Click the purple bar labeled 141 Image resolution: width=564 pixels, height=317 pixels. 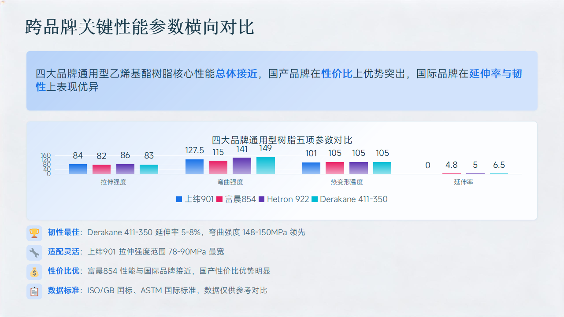click(x=242, y=166)
